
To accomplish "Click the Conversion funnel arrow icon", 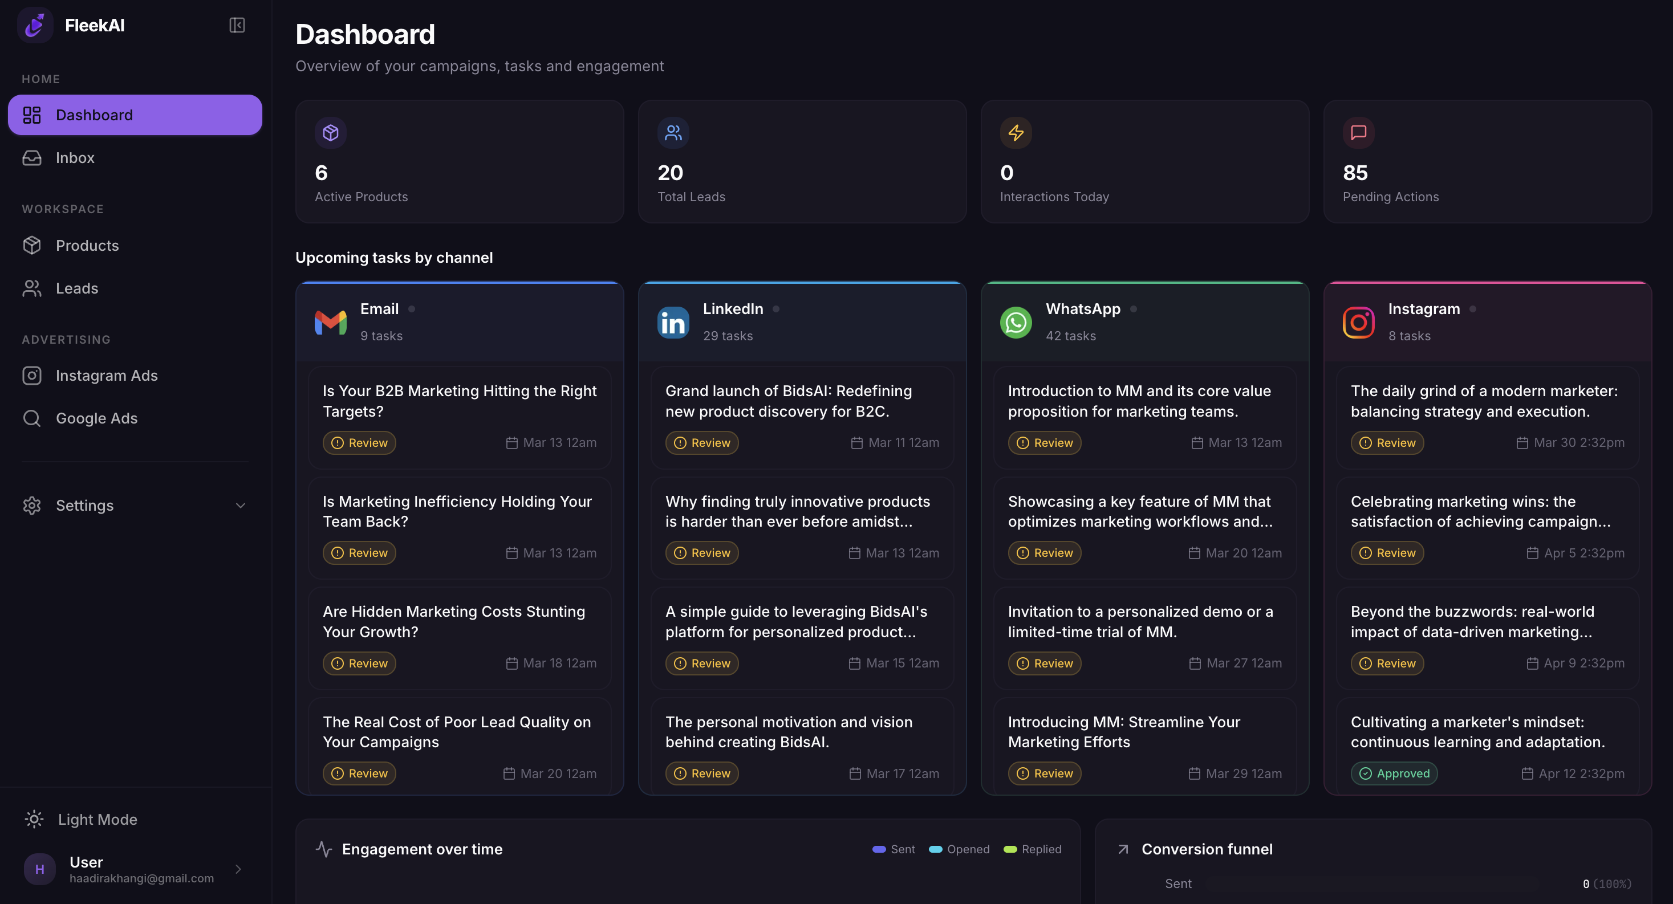I will [x=1123, y=849].
